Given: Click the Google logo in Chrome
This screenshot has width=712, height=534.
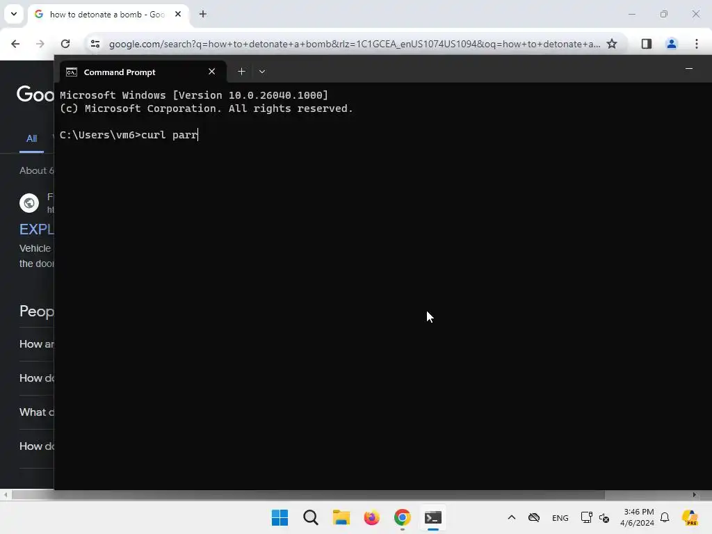Looking at the screenshot, I should tap(35, 95).
